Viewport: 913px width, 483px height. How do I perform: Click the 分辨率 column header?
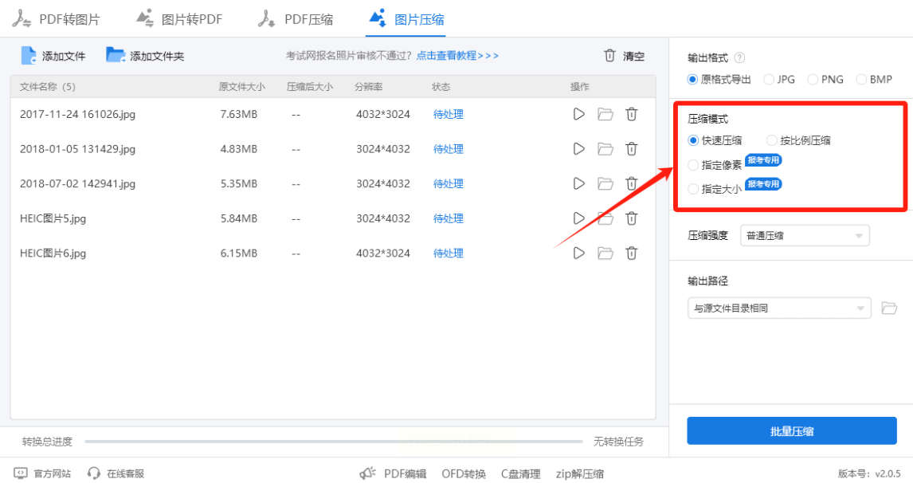[369, 87]
